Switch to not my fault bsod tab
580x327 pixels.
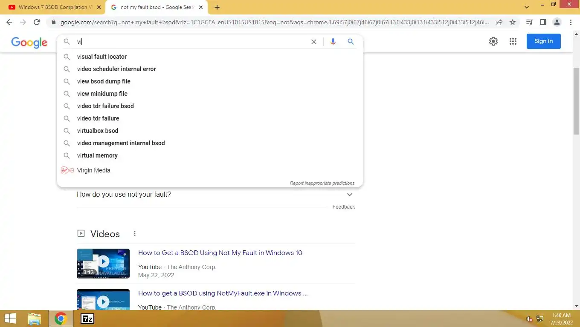[157, 7]
